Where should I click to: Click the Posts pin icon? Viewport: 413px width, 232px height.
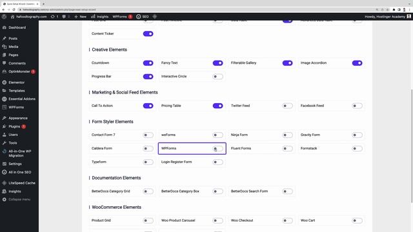[5, 39]
